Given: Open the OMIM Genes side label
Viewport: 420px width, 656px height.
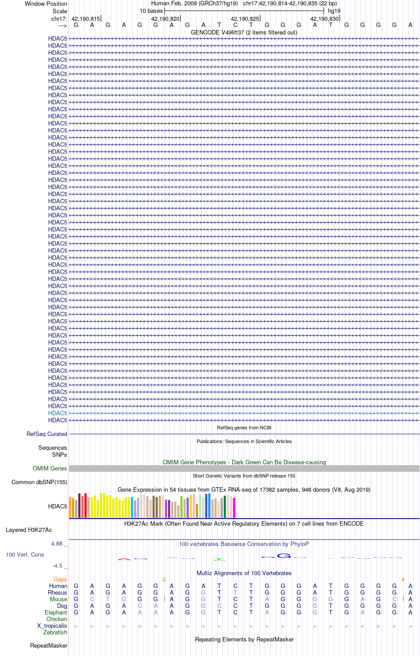Looking at the screenshot, I should click(50, 468).
